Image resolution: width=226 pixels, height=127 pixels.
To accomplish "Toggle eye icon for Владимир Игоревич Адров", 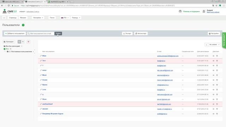I will tap(213, 114).
